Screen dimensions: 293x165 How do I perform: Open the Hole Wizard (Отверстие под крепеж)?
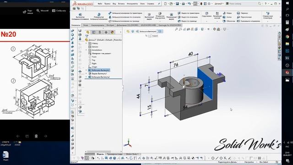point(160,16)
